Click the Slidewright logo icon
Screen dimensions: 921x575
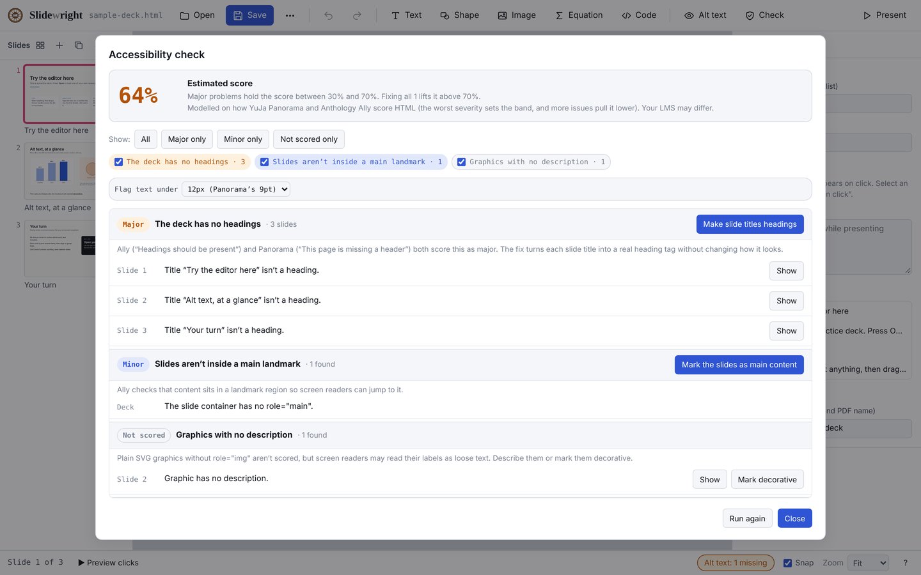(15, 15)
